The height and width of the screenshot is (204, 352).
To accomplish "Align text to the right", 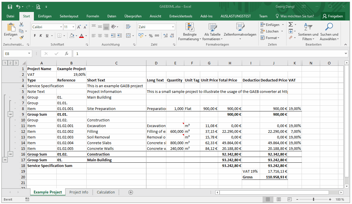I will 106,36.
